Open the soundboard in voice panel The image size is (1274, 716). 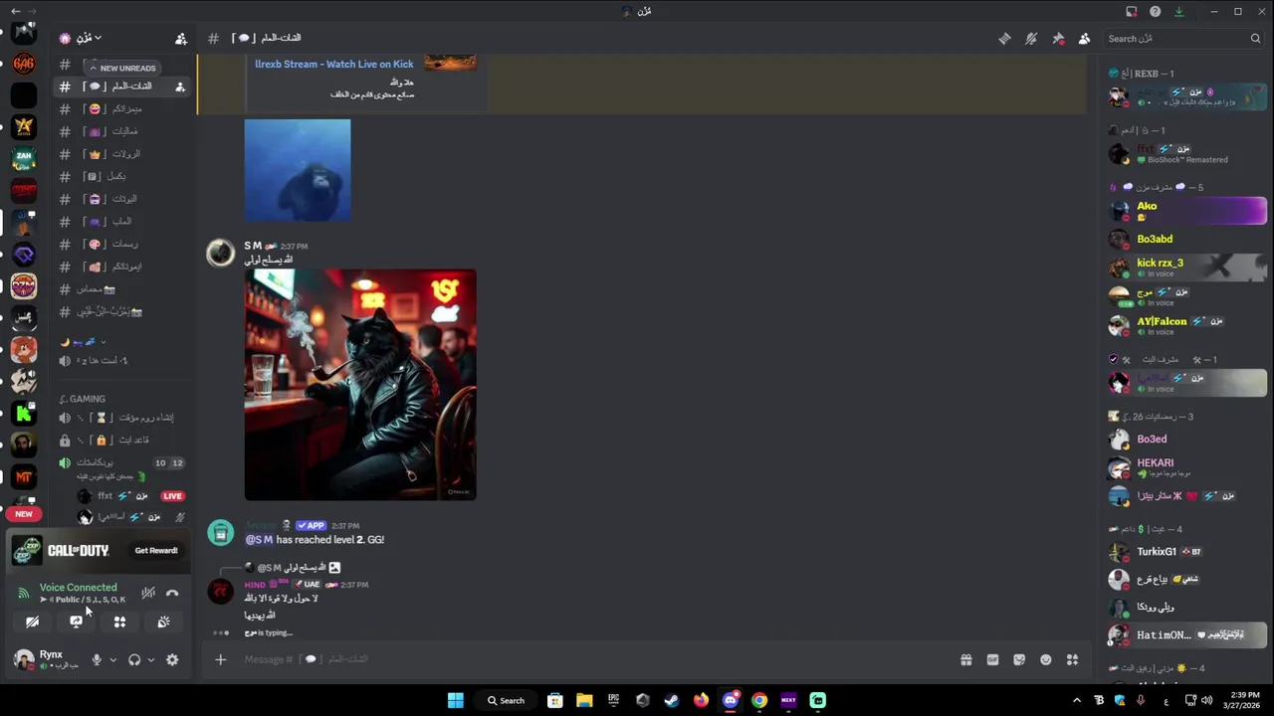163,622
